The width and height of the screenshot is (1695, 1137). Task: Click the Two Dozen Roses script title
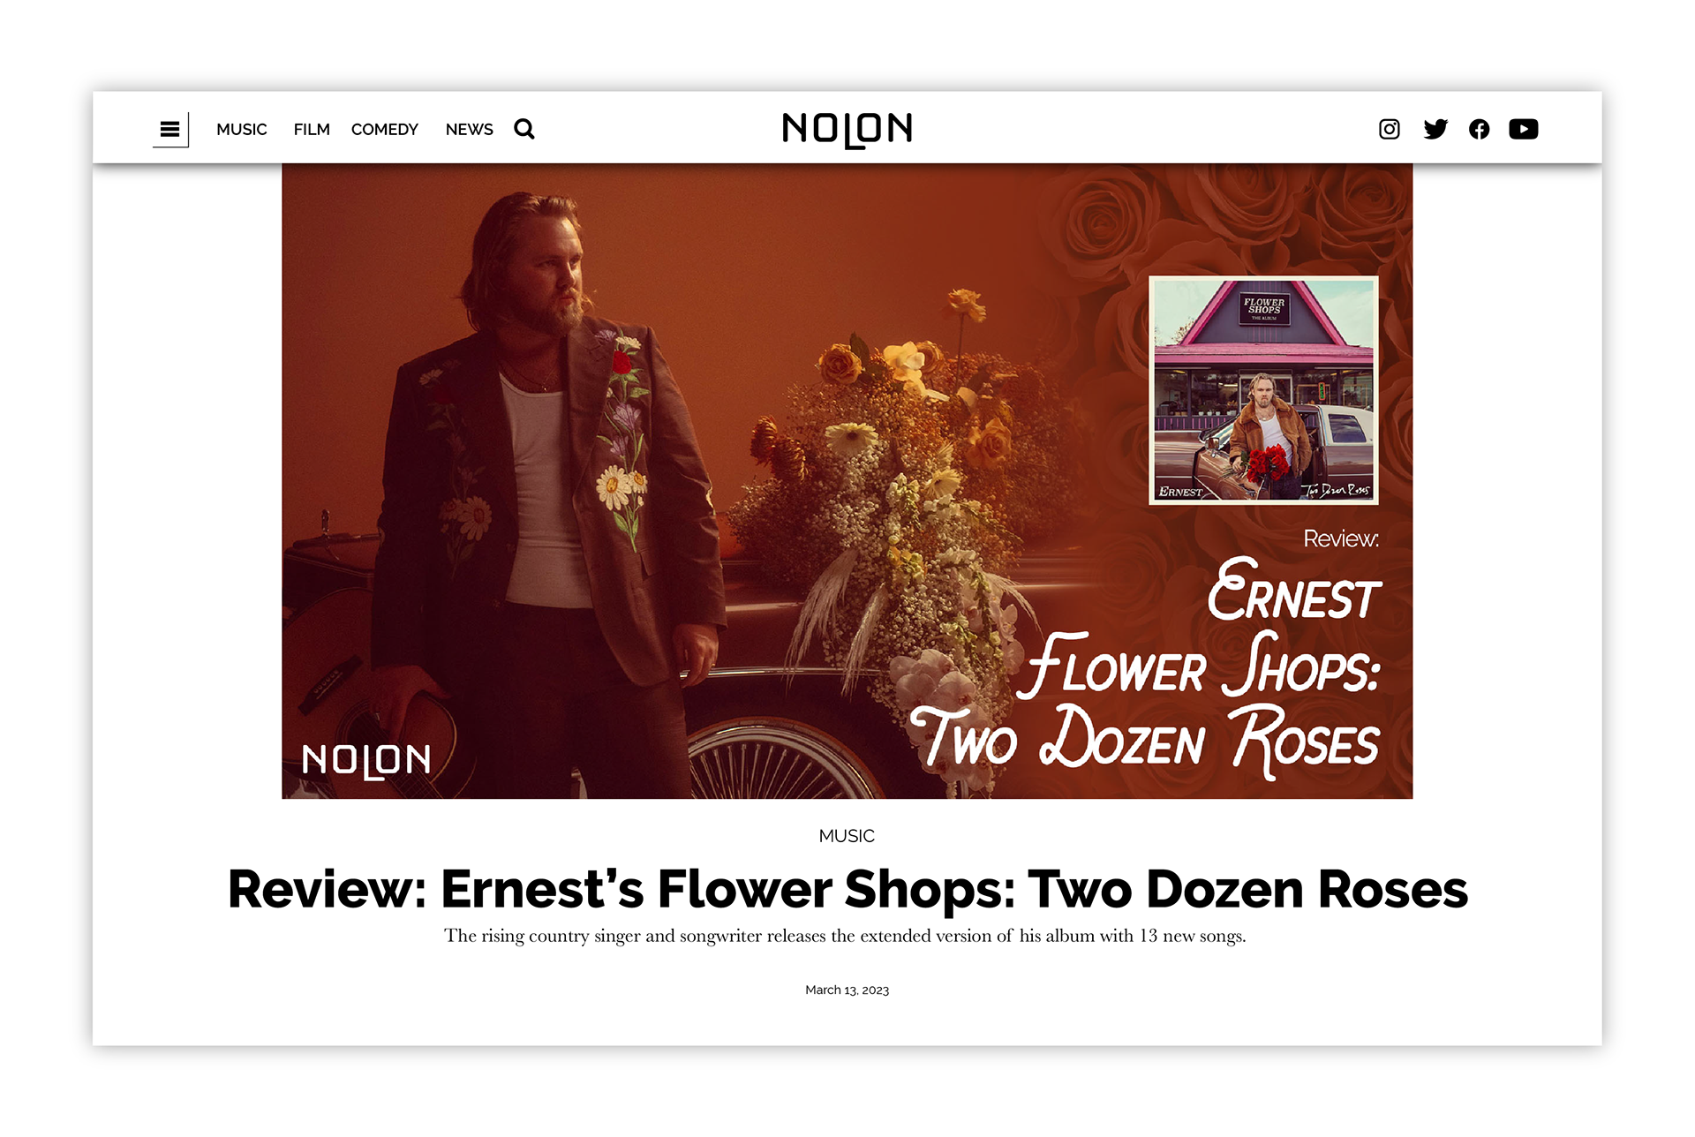click(x=1145, y=740)
